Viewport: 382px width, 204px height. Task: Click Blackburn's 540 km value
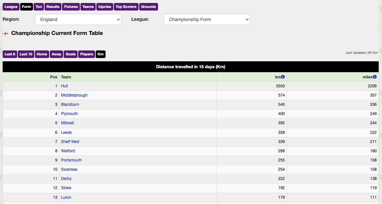pos(281,104)
